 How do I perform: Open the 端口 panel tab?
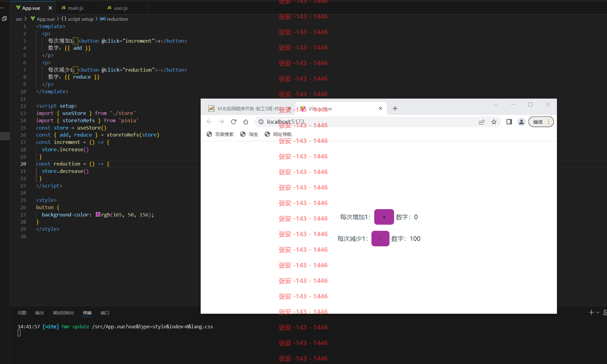105,313
